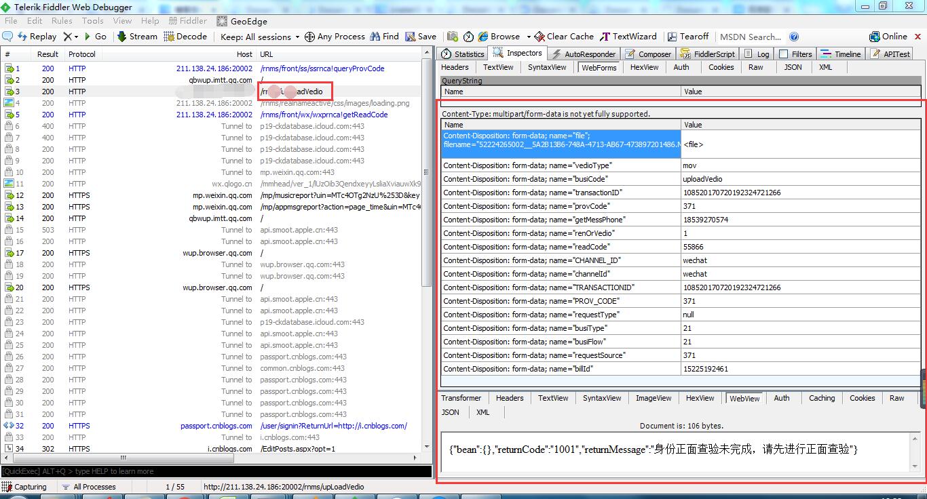Viewport: 927px width, 499px height.
Task: Open the Log tab
Action: pos(757,54)
